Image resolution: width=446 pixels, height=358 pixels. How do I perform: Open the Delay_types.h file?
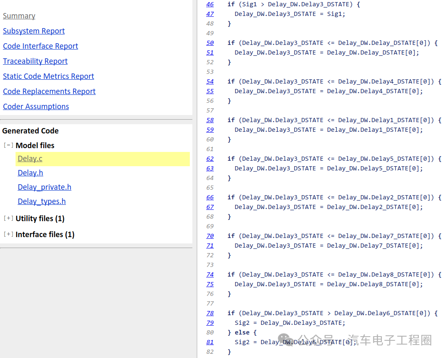(x=42, y=201)
